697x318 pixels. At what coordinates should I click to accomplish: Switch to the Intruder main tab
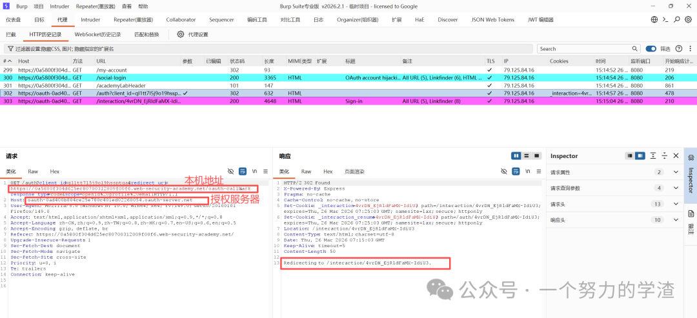click(x=90, y=20)
